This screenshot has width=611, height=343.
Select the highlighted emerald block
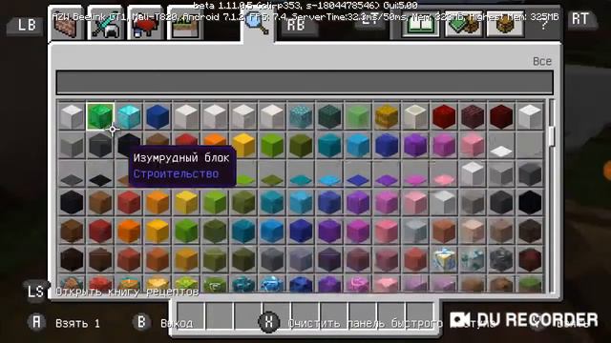pyautogui.click(x=100, y=116)
